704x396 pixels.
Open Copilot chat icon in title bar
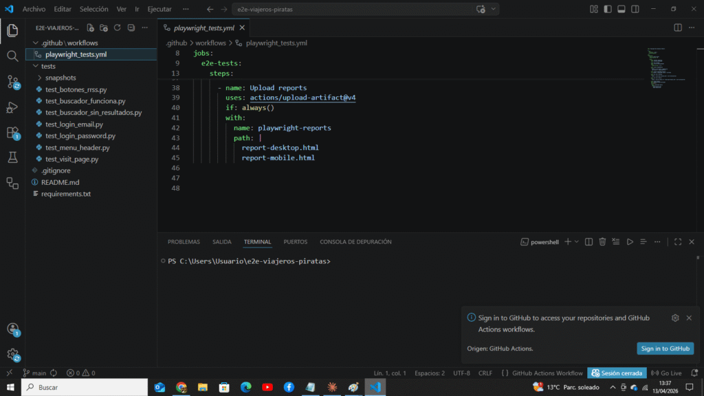(481, 9)
